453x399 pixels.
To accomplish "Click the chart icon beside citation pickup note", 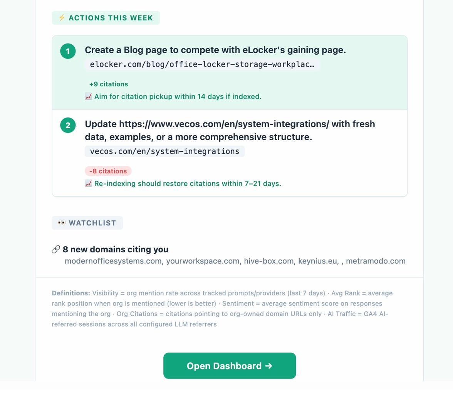I will (88, 96).
